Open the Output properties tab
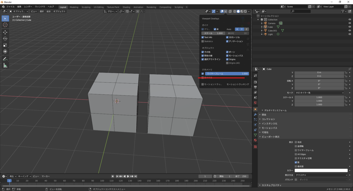This screenshot has width=353, height=191. pos(255,87)
